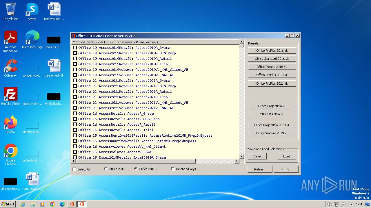Click the list's vertical scrollbar up arrow
The image size is (371, 208).
241,42
